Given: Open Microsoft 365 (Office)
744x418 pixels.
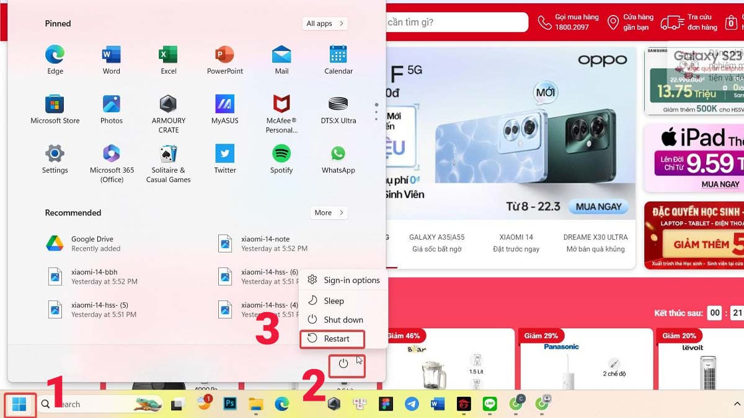Looking at the screenshot, I should point(112,163).
